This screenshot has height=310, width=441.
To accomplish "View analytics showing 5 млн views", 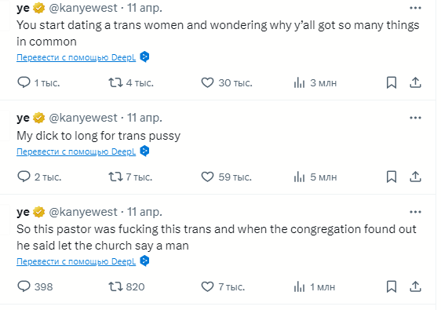I will tap(315, 177).
